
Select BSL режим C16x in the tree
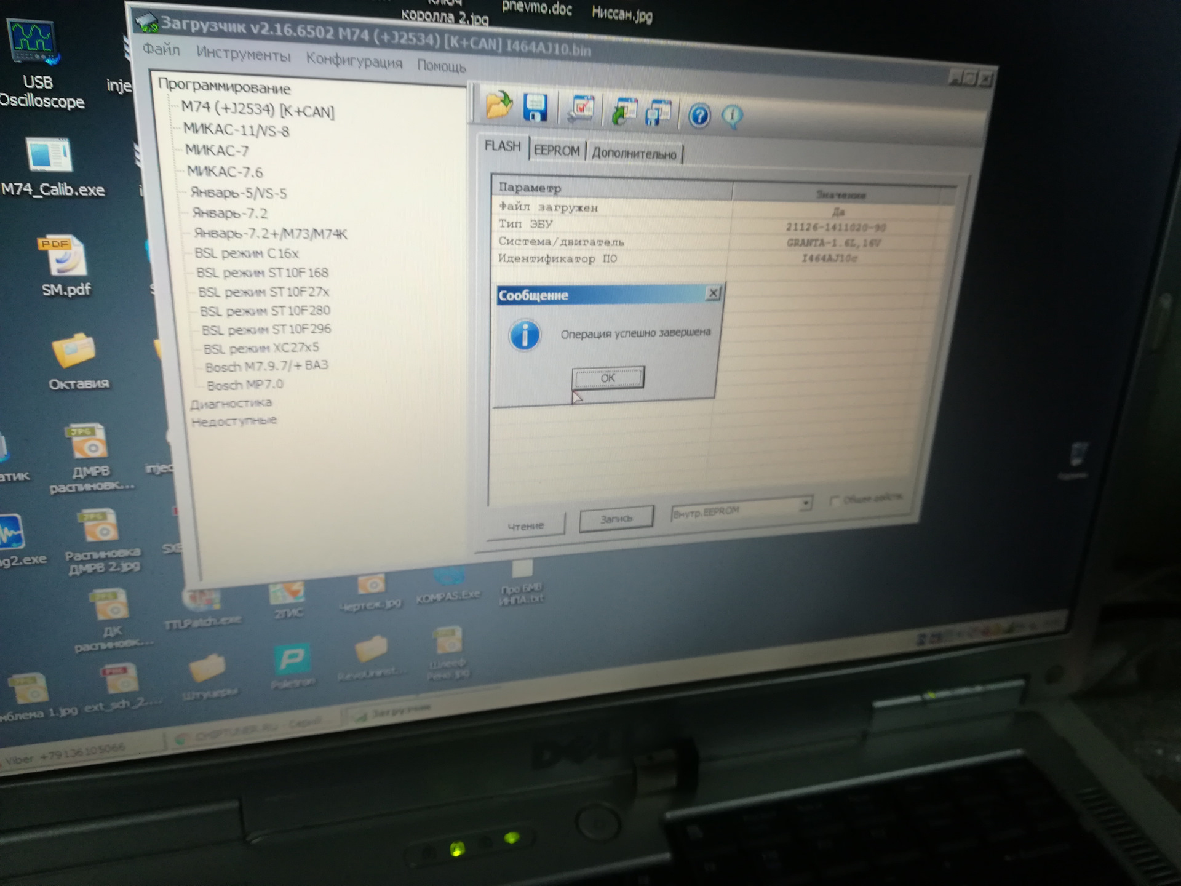pos(246,253)
